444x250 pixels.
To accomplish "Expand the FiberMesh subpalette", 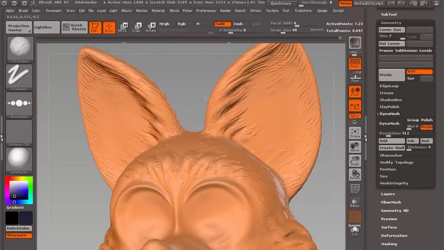I will point(391,202).
